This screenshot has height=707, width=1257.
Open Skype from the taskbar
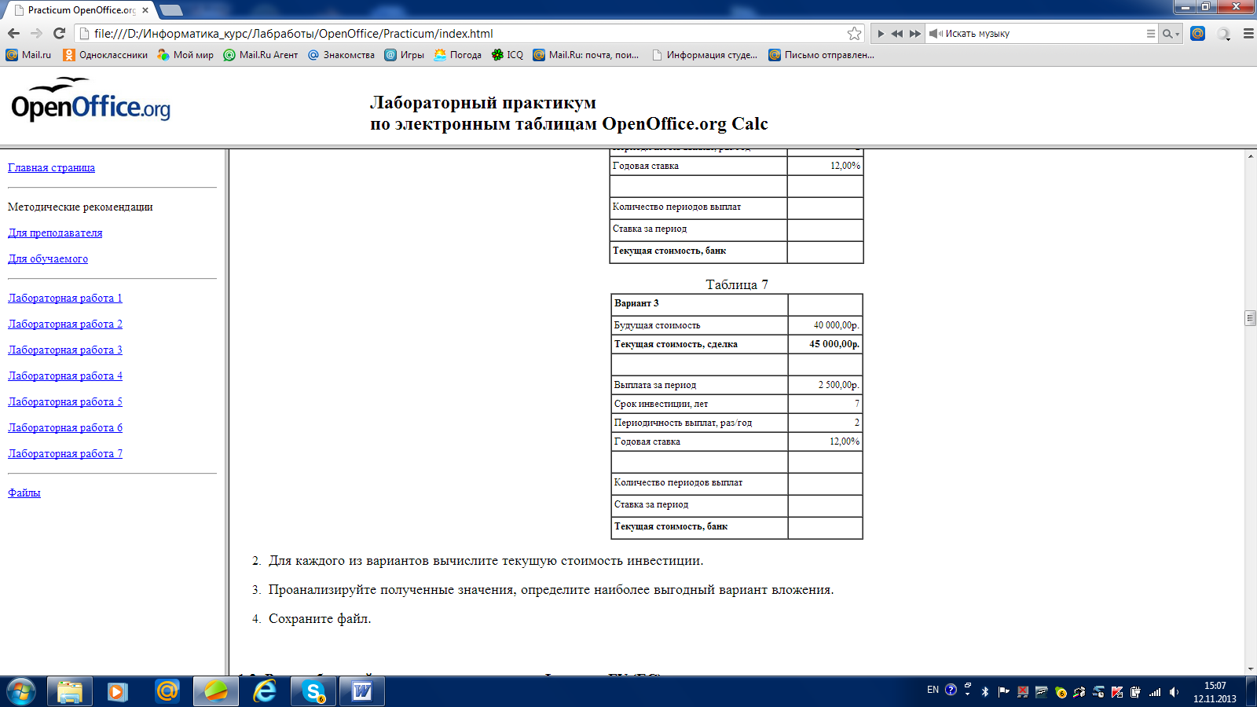(x=313, y=691)
